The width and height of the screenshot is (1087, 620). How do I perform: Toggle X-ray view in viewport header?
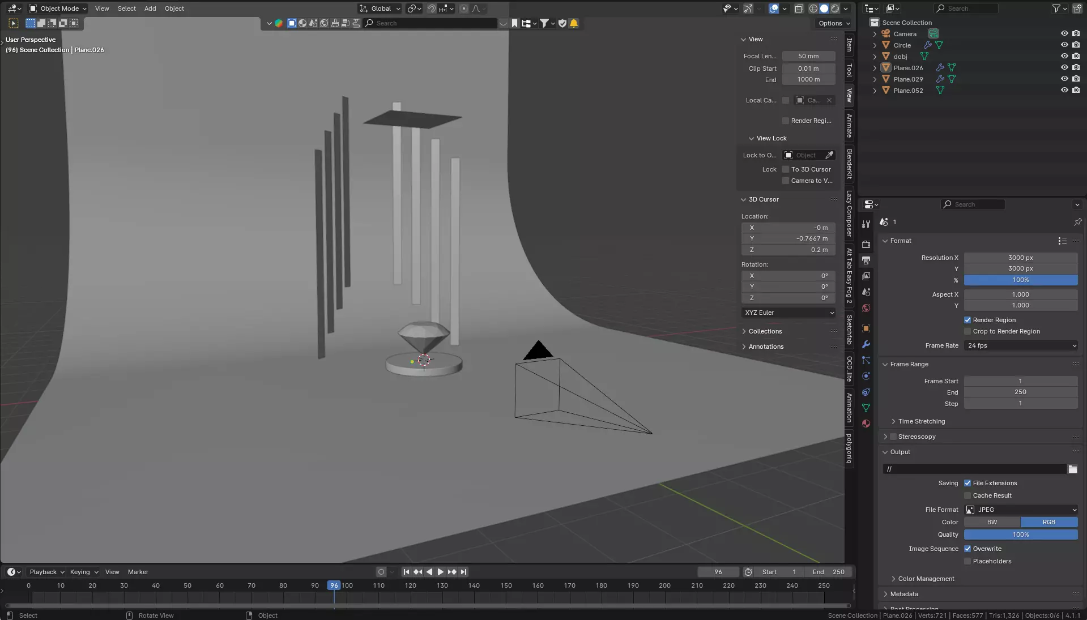pyautogui.click(x=799, y=8)
